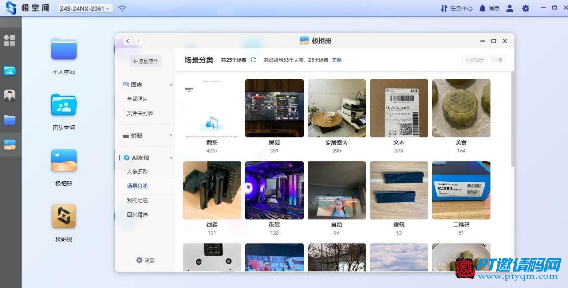Click the 关闭 link next to the recognition status
Viewport: 568px width, 288px height.
coord(337,60)
